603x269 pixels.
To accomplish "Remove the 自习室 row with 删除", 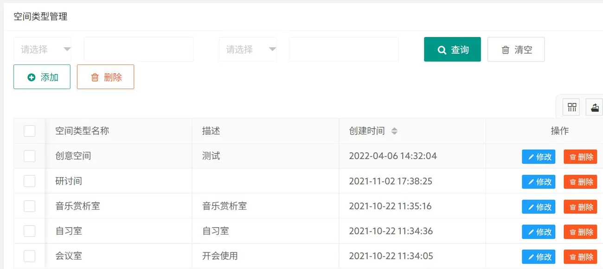I will coord(580,232).
